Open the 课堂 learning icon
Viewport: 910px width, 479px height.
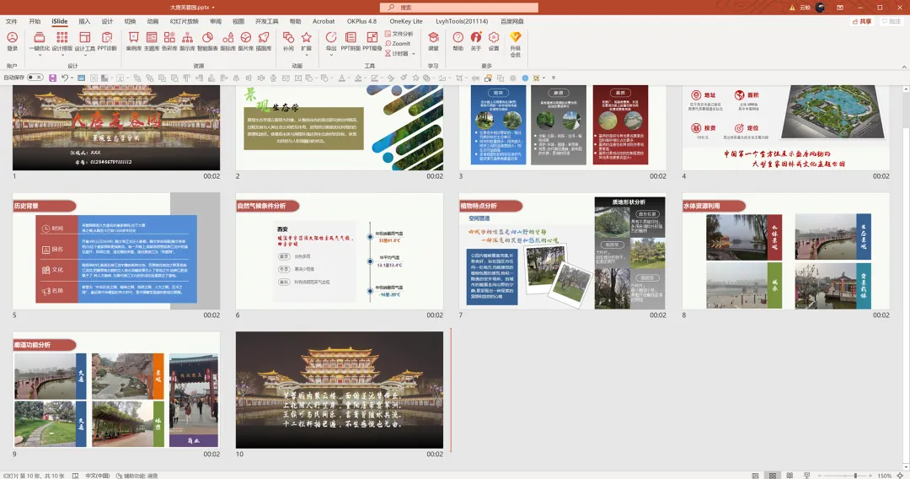tap(434, 41)
